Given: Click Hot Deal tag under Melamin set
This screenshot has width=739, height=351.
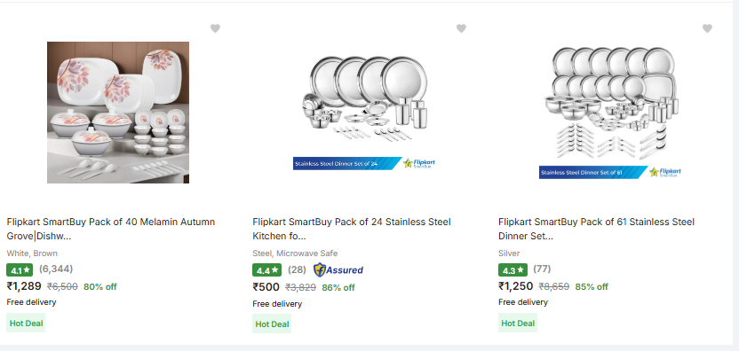Looking at the screenshot, I should [26, 324].
